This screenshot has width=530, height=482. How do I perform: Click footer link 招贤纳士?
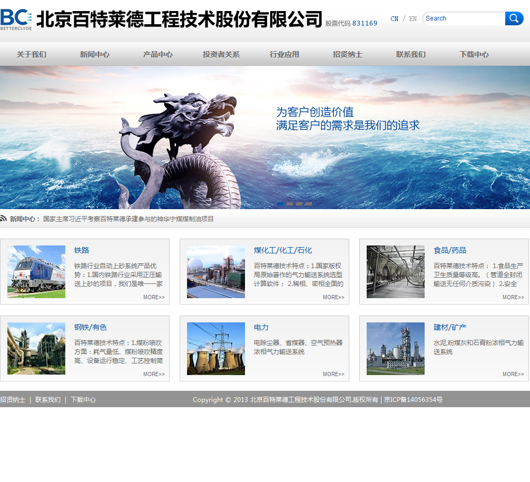tap(13, 400)
